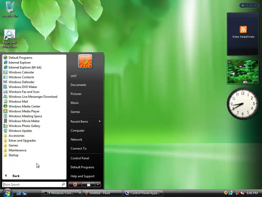Click the sidebar add gadgets plus button
Image resolution: width=262 pixels, height=197 pixels.
coord(243,5)
